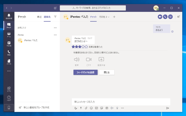Mark message important with exclamation icon
Image resolution: width=186 pixels, height=116 pixels.
point(81,108)
